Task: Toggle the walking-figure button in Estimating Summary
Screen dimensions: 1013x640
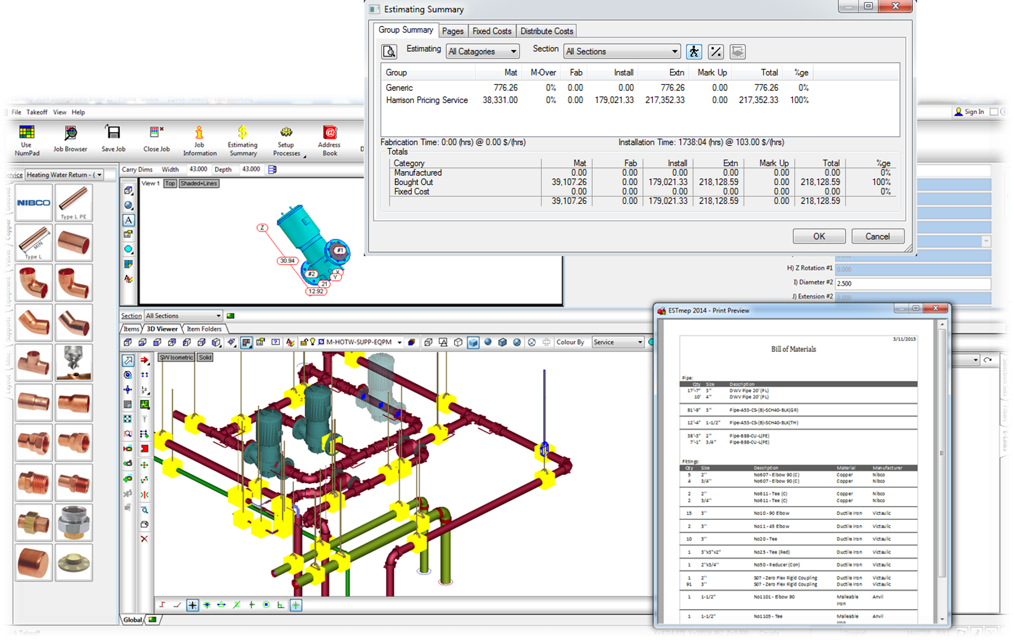Action: pyautogui.click(x=694, y=52)
